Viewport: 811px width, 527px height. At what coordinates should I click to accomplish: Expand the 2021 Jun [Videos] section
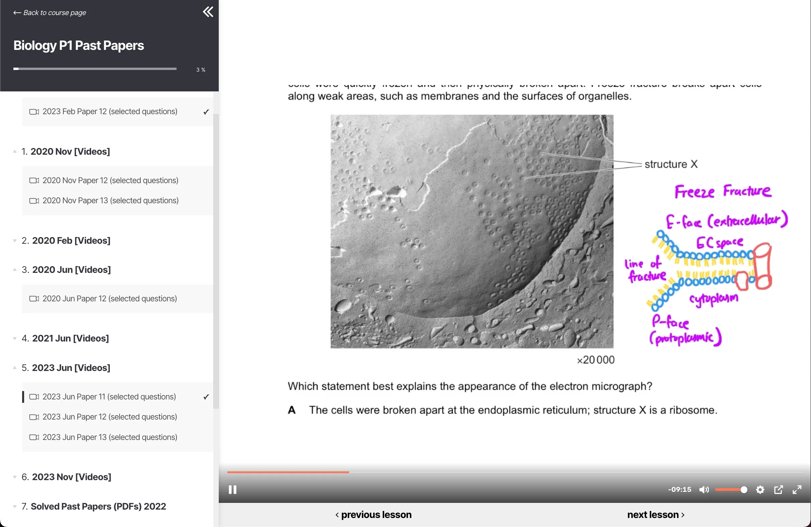pos(70,338)
